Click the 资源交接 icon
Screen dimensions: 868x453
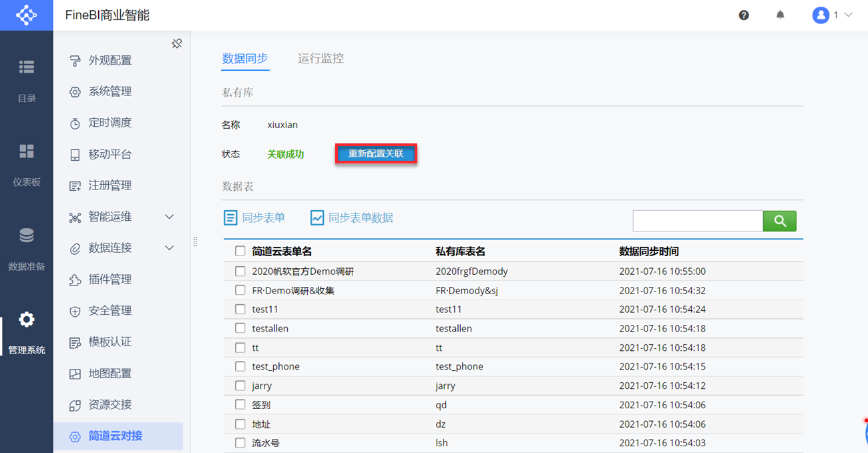[75, 405]
